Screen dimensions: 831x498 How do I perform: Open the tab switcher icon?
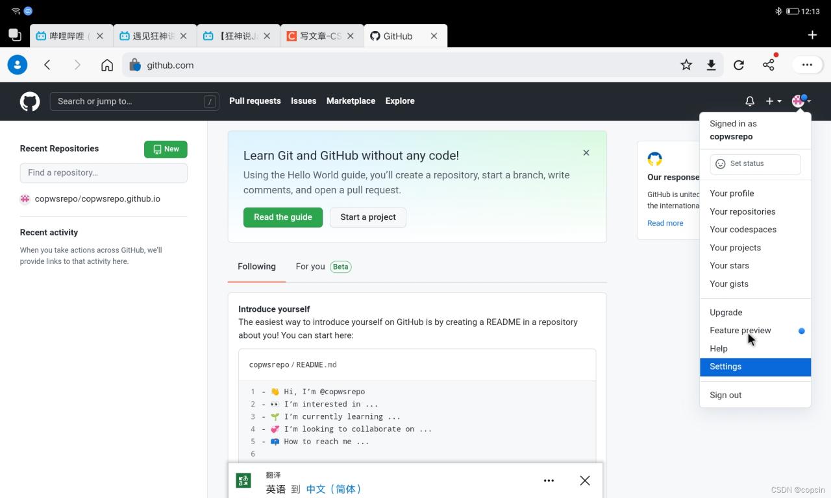point(14,35)
